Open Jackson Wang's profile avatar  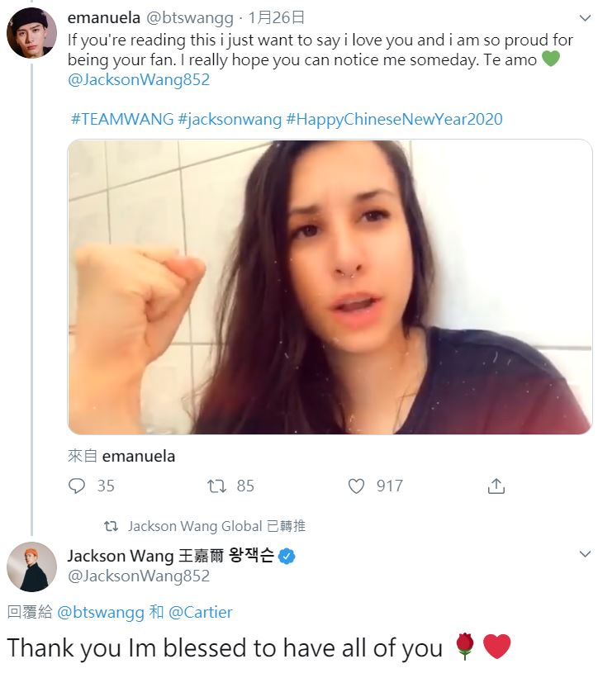coord(31,567)
